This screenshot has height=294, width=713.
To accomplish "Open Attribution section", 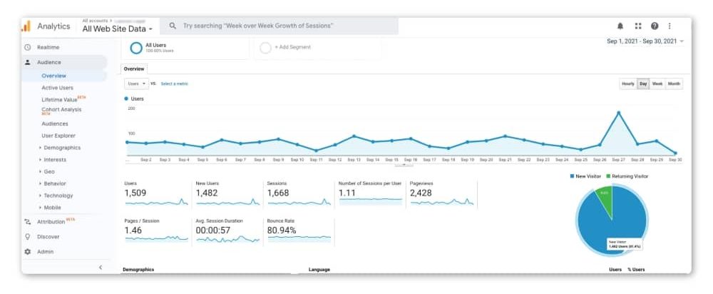I will pyautogui.click(x=51, y=222).
